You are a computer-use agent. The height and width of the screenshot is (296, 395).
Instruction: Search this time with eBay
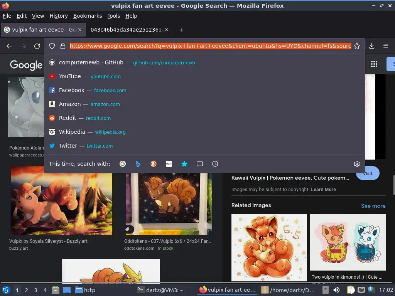(x=169, y=164)
